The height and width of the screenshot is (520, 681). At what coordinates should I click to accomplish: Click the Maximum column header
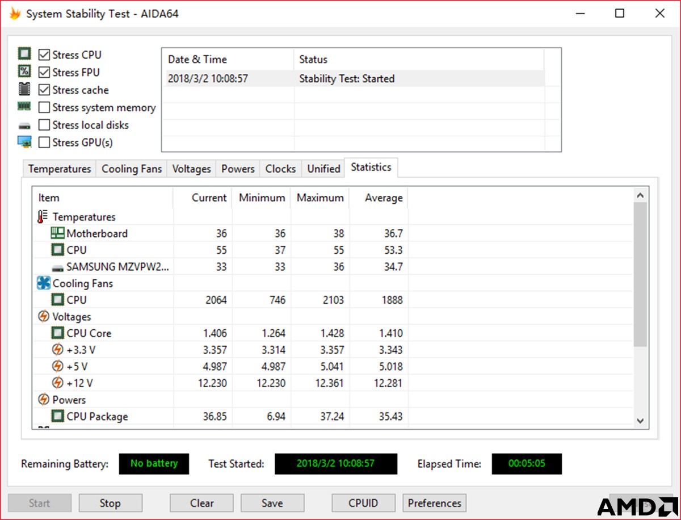click(320, 198)
